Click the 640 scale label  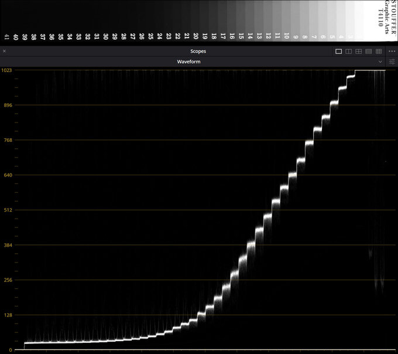click(8, 175)
